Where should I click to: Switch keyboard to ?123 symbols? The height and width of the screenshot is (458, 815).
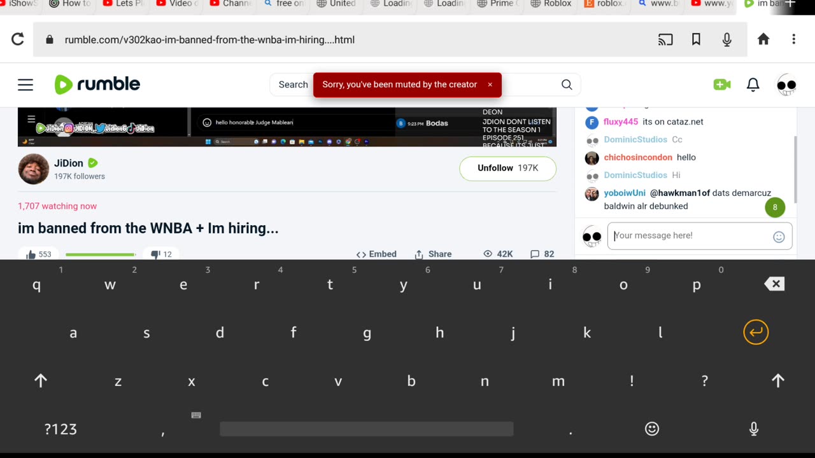click(x=61, y=429)
